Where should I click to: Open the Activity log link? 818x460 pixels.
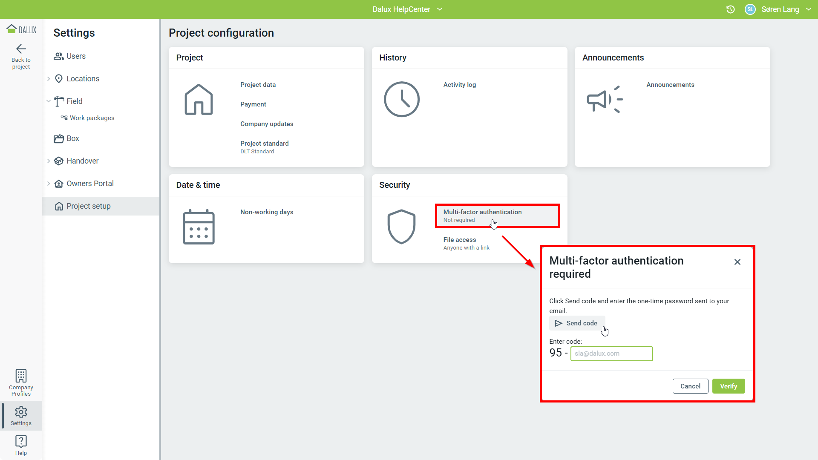pyautogui.click(x=459, y=85)
